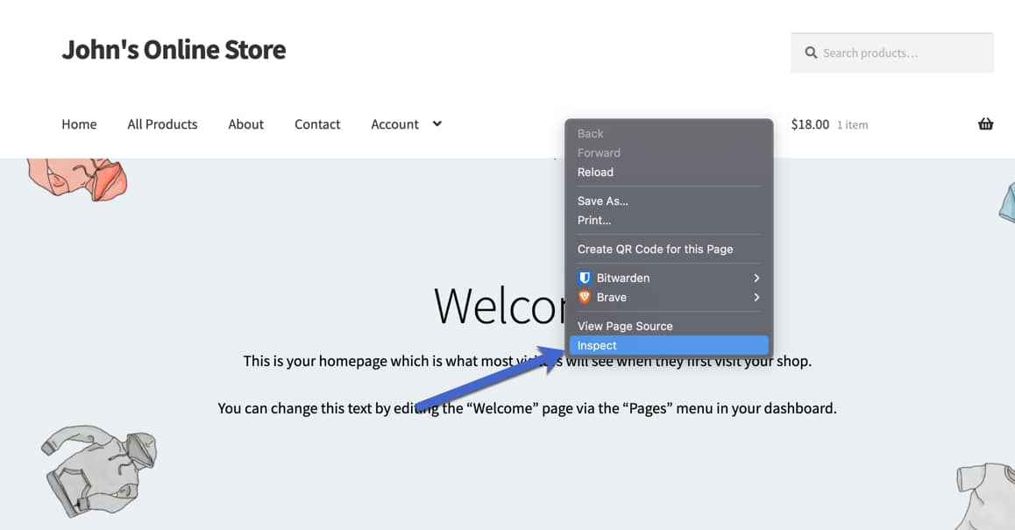Image resolution: width=1015 pixels, height=530 pixels.
Task: Click the '1 item' cart count text
Action: [x=852, y=125]
